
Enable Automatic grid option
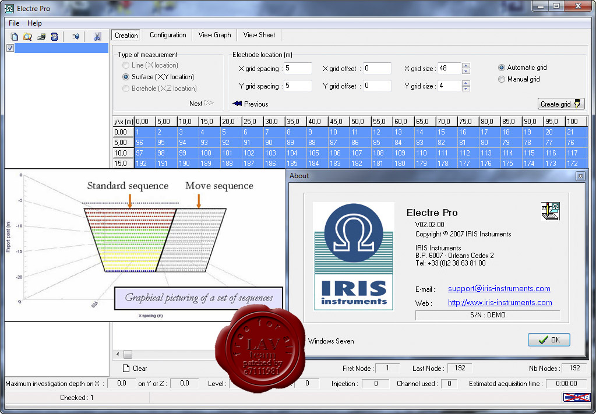(x=502, y=68)
